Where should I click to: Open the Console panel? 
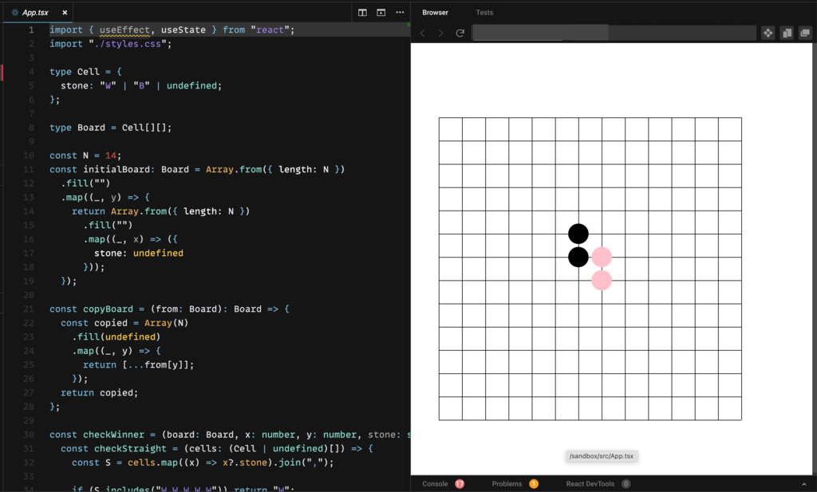[x=435, y=484]
